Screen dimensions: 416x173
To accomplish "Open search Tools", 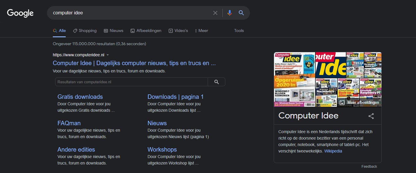I will tap(239, 30).
